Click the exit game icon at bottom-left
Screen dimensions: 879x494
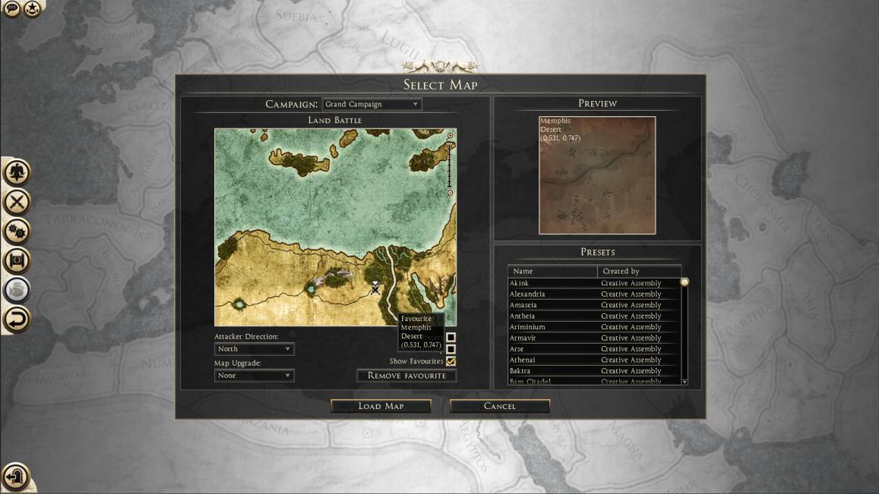click(x=16, y=477)
